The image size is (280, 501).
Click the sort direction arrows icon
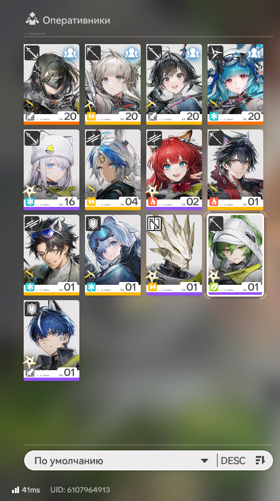coord(260,461)
